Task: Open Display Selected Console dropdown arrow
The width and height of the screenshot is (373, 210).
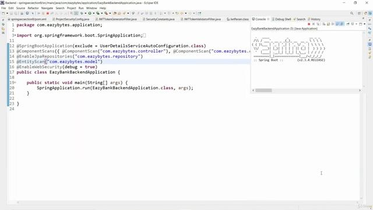Action: pyautogui.click(x=356, y=24)
